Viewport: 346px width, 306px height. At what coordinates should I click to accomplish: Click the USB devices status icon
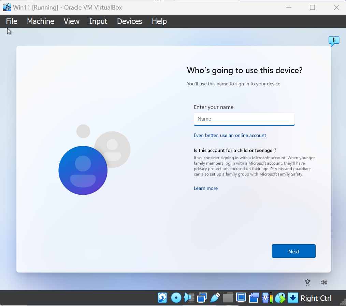[215, 298]
